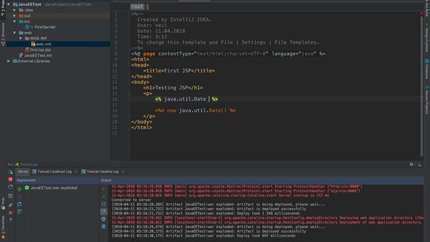Image resolution: width=430 pixels, height=242 pixels.
Task: Switch to Tomcat Localhost Log tab
Action: (x=54, y=171)
